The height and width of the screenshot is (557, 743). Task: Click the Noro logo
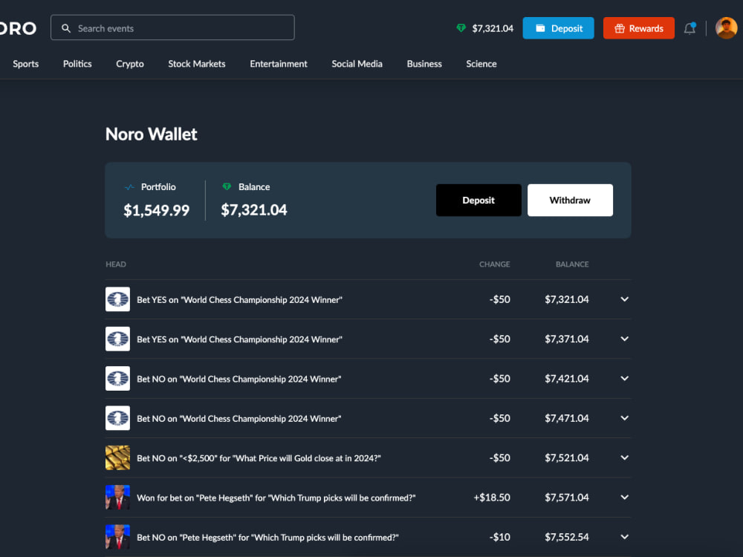(x=18, y=28)
